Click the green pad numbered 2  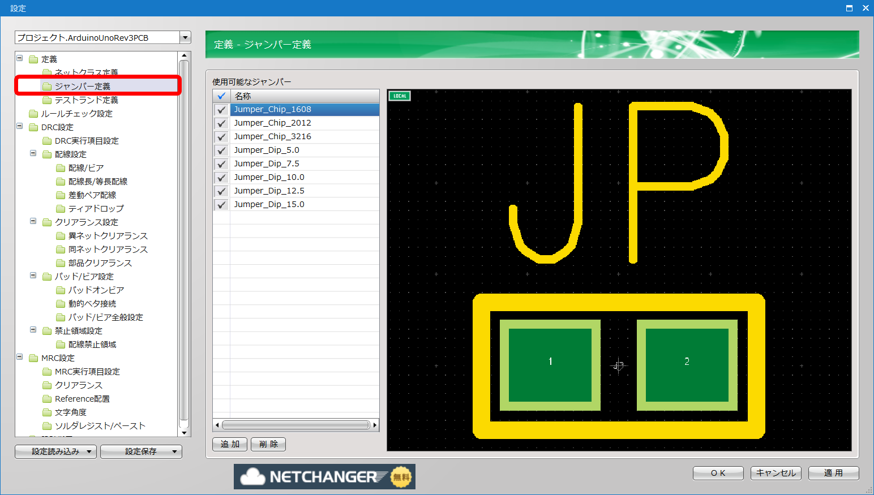[687, 365]
